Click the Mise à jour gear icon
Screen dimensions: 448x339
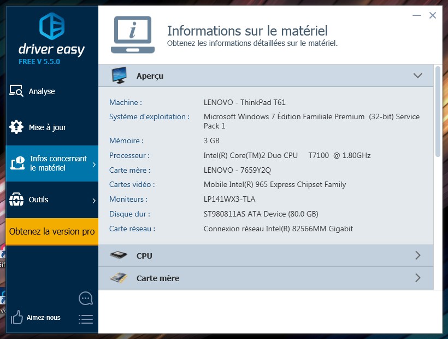tap(16, 127)
